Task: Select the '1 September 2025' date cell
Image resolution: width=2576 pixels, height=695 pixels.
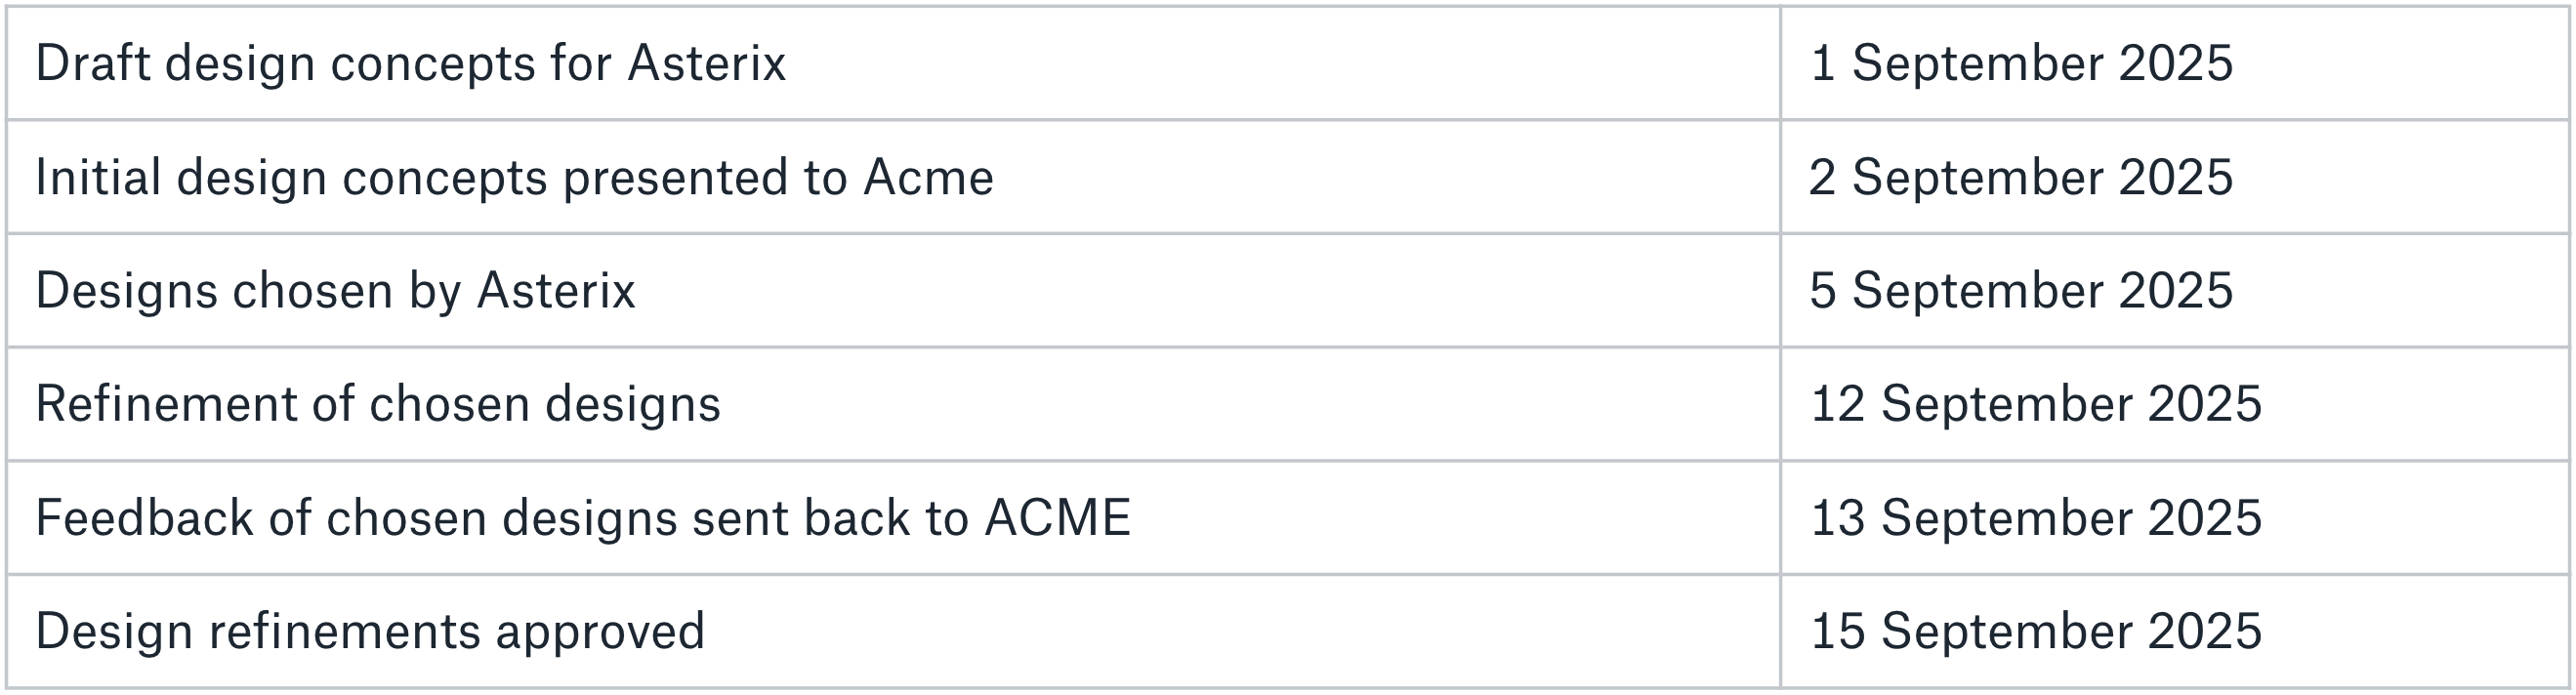Action: 2175,63
